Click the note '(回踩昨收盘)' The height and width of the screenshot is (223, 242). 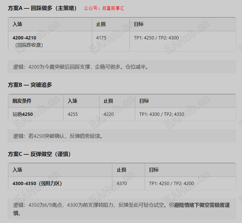29,45
